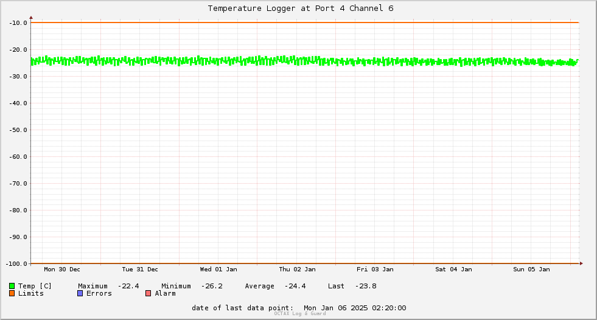Screen dimensions: 597x320
Task: Select the chart title 'Temperature Logger at Port 4 Channel 6'
Action: (x=301, y=9)
